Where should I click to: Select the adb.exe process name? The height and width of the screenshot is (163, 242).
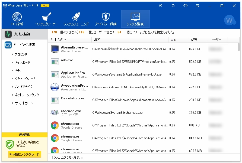(x=67, y=60)
